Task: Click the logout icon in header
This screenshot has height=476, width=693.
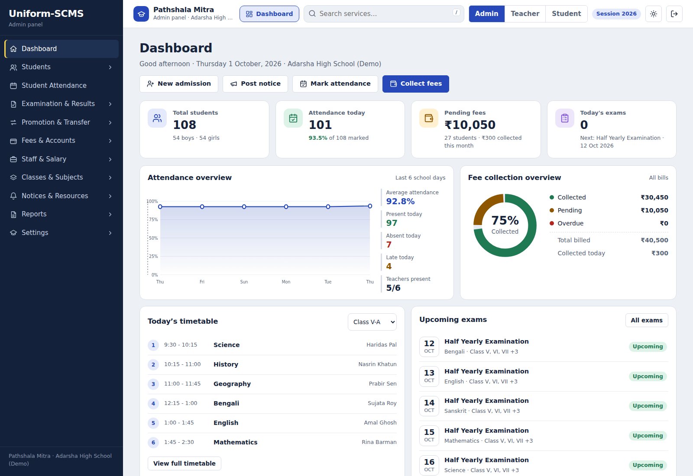Action: click(x=674, y=14)
